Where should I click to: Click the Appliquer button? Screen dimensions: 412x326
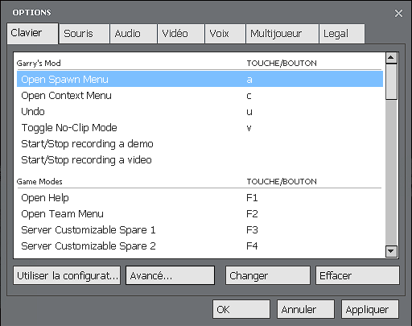[x=370, y=309]
